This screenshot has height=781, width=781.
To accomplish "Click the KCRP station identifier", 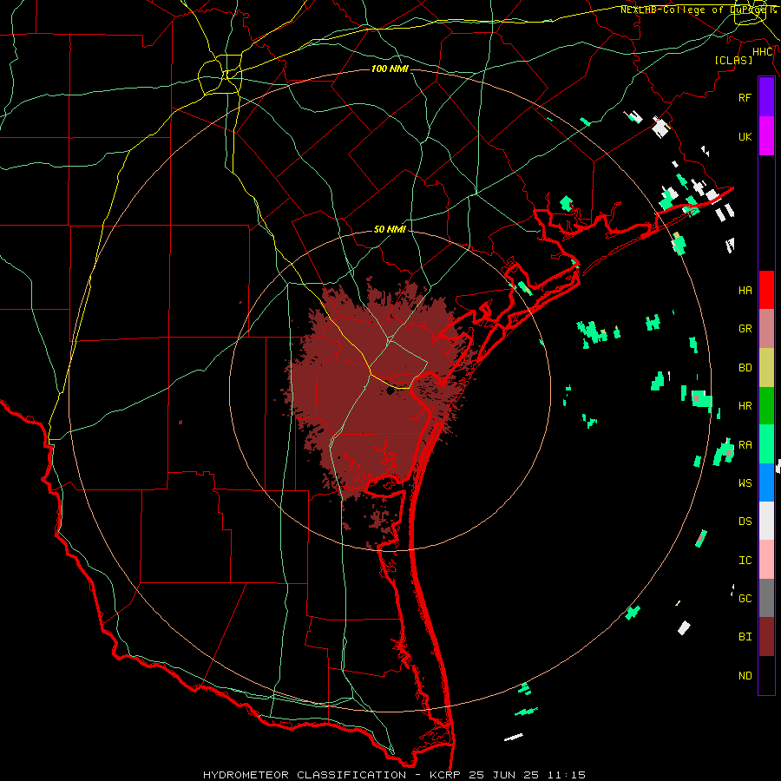I will 446,775.
